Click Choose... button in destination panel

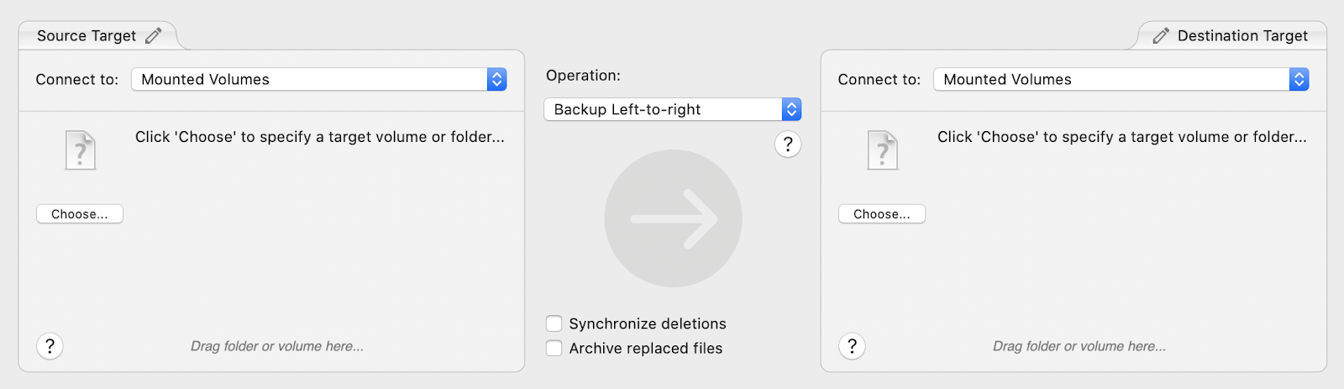point(882,214)
